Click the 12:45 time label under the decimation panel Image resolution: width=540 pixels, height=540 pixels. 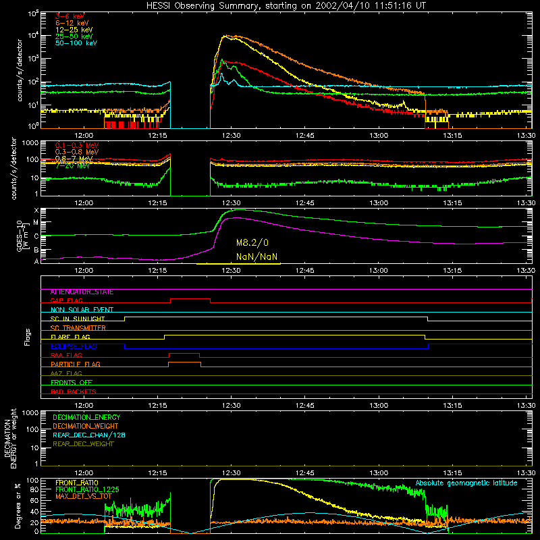(x=305, y=473)
